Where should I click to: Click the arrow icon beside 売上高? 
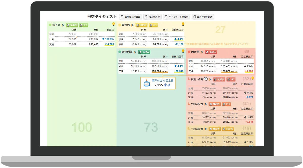tap(62, 25)
